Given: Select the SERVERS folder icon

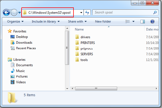Looking at the screenshot, I should pyautogui.click(x=77, y=54).
